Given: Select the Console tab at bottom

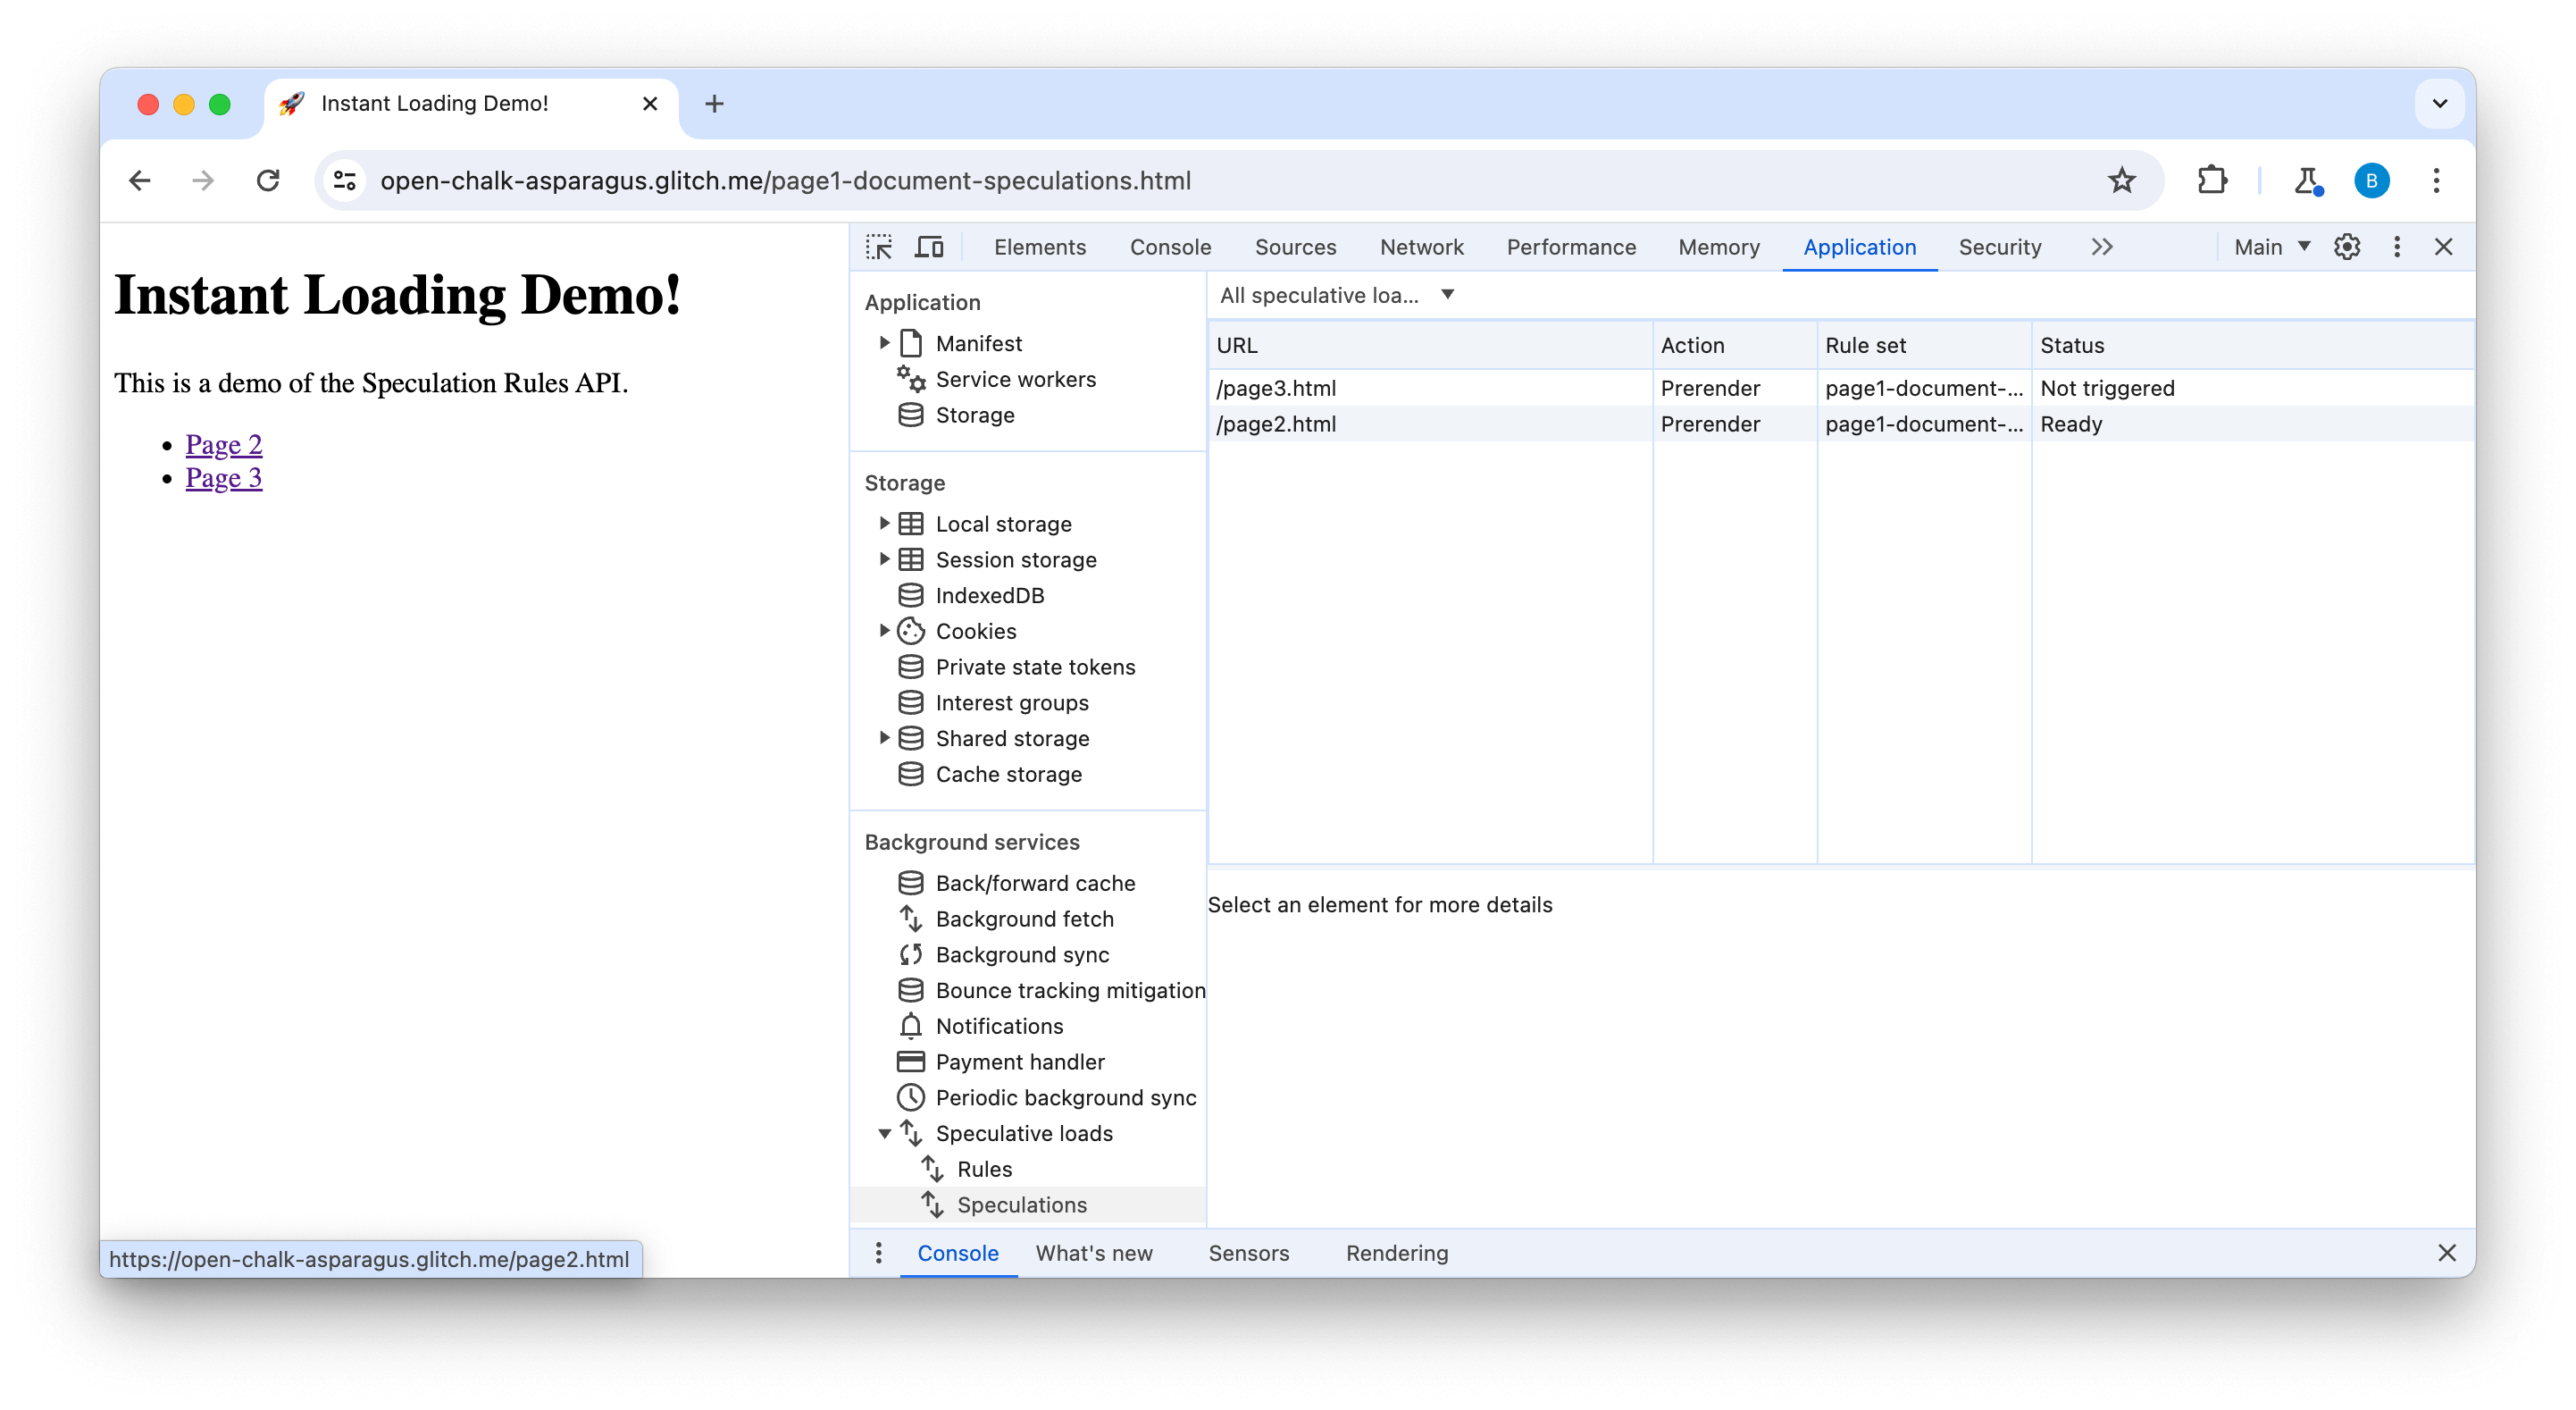Looking at the screenshot, I should pyautogui.click(x=960, y=1250).
